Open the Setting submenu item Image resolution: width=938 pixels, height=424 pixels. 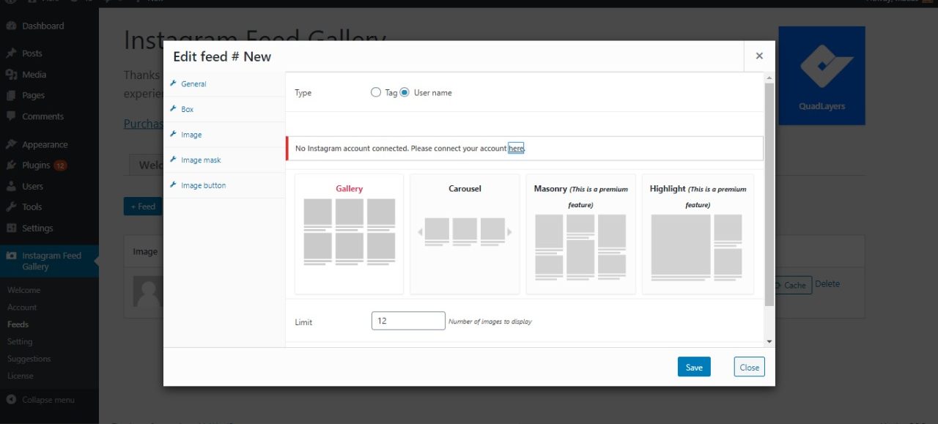[x=20, y=342]
